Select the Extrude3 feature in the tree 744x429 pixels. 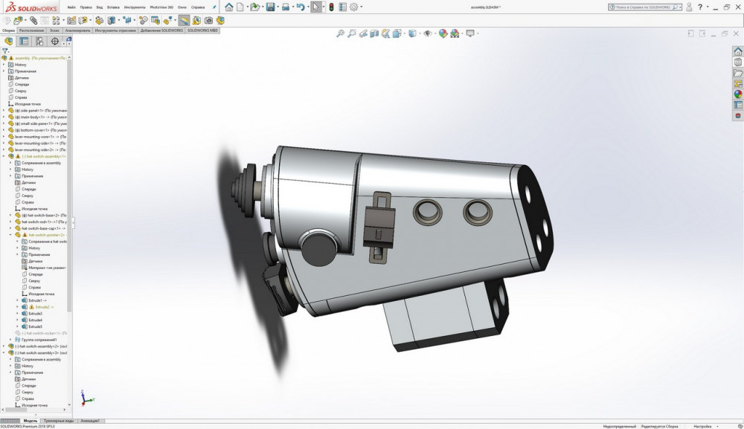coord(35,314)
